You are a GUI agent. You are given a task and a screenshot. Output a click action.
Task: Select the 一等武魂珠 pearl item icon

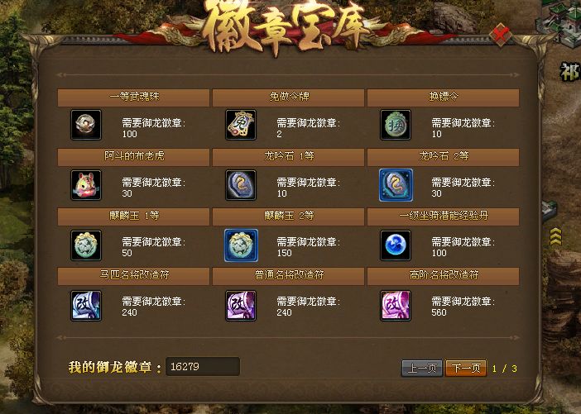[x=86, y=125]
